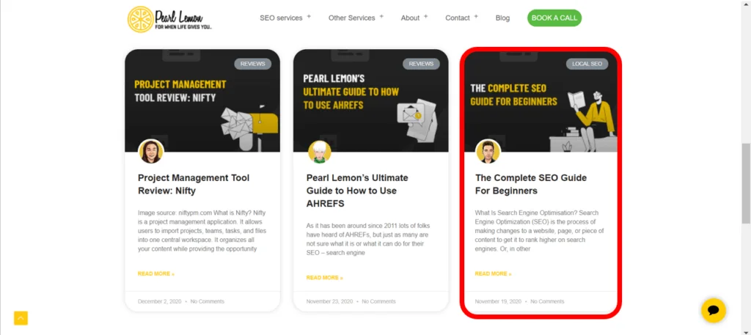The width and height of the screenshot is (751, 335).
Task: Click the Nifty review author avatar
Action: (x=151, y=152)
